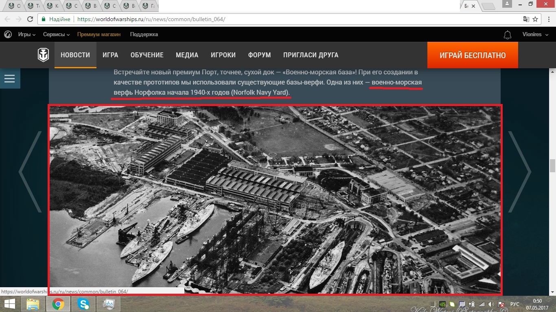This screenshot has height=312, width=556.
Task: Open File Explorer from taskbar
Action: click(33, 304)
